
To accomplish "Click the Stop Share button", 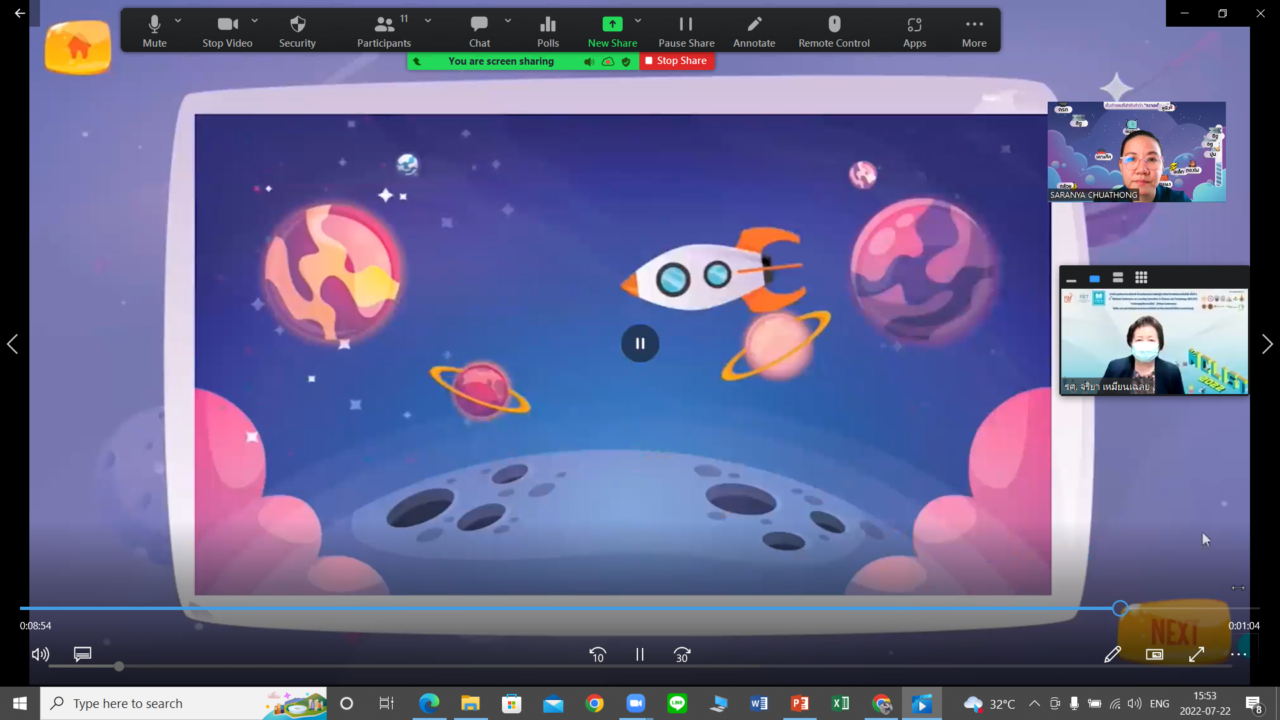I will [x=676, y=61].
